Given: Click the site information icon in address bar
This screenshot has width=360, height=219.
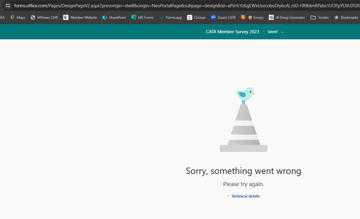Looking at the screenshot, I should click(x=8, y=5).
